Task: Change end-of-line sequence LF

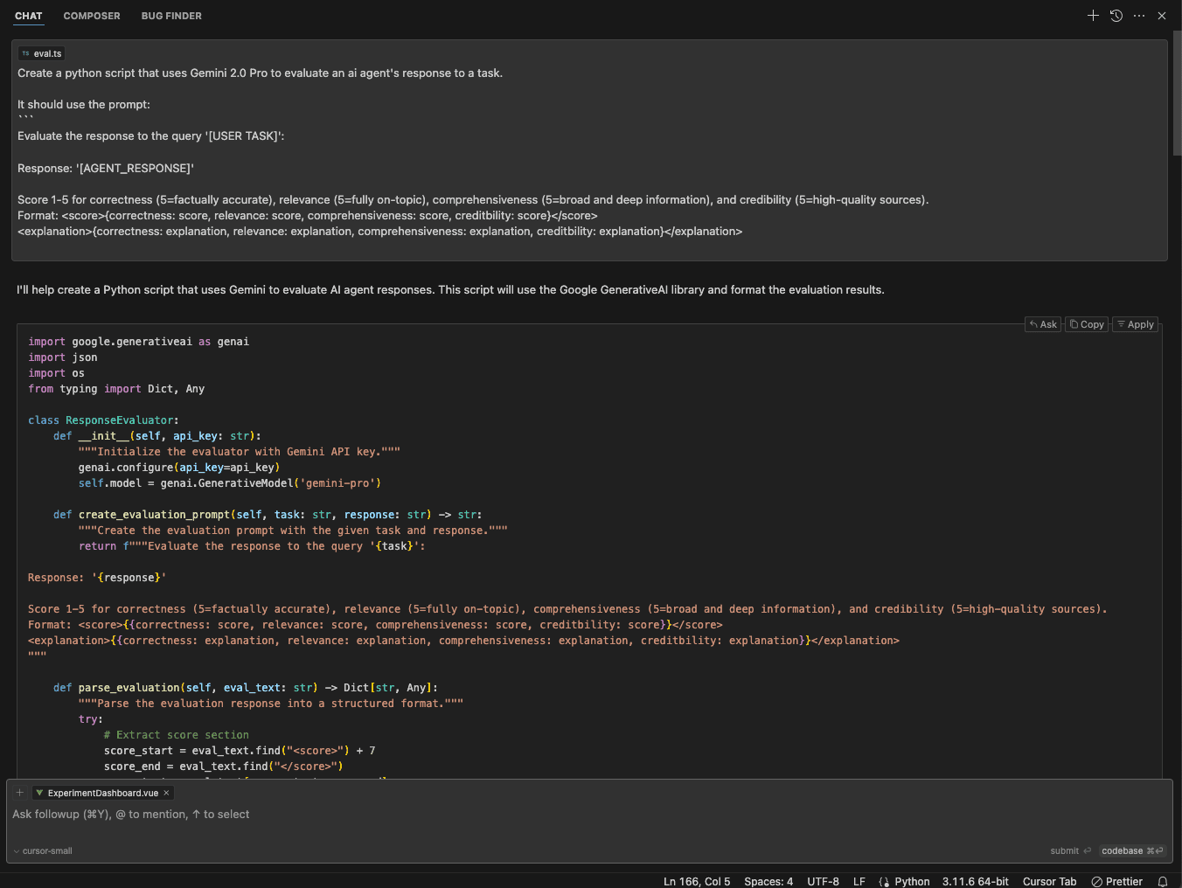Action: [x=859, y=881]
